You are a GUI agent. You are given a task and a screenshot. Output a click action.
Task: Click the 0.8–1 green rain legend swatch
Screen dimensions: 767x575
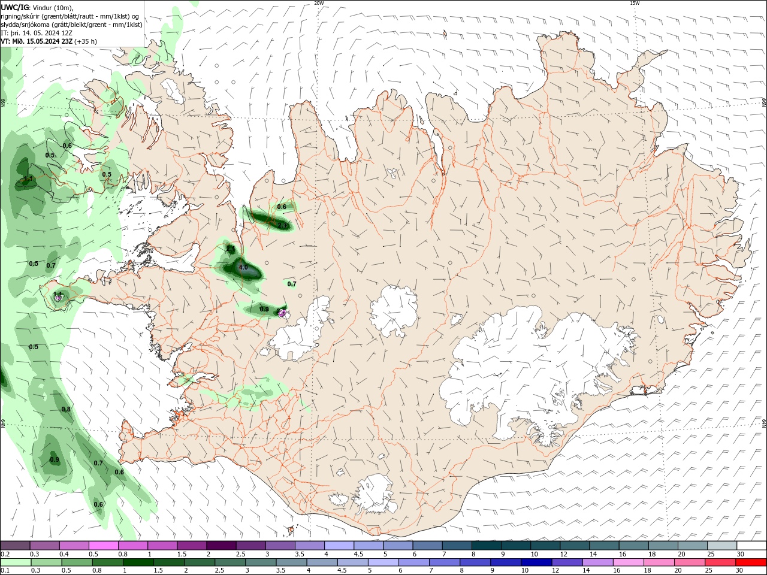coord(107,562)
